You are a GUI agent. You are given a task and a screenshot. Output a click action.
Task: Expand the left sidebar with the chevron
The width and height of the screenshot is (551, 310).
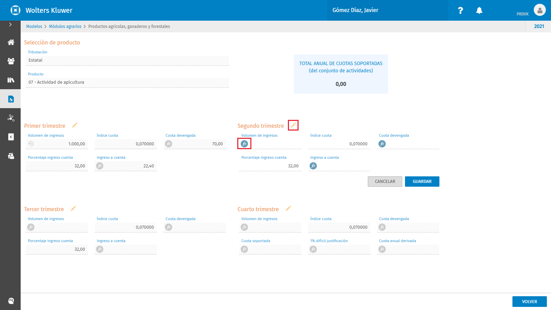[x=10, y=24]
